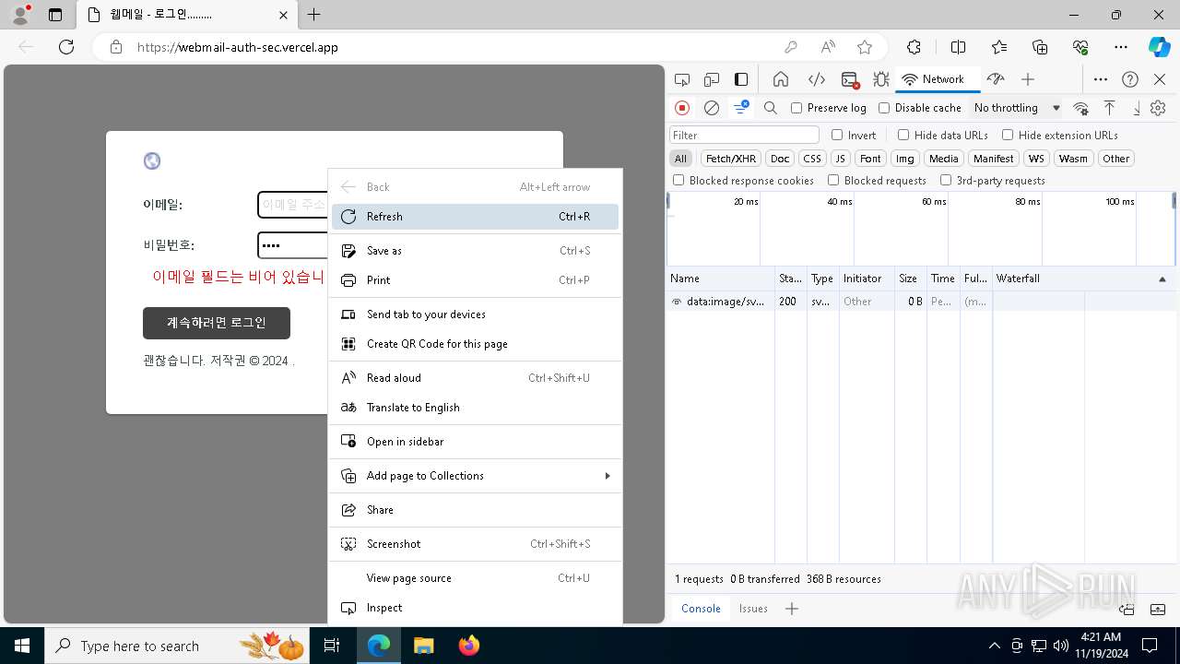Choose Save as from context menu
This screenshot has width=1180, height=664.
pos(475,251)
